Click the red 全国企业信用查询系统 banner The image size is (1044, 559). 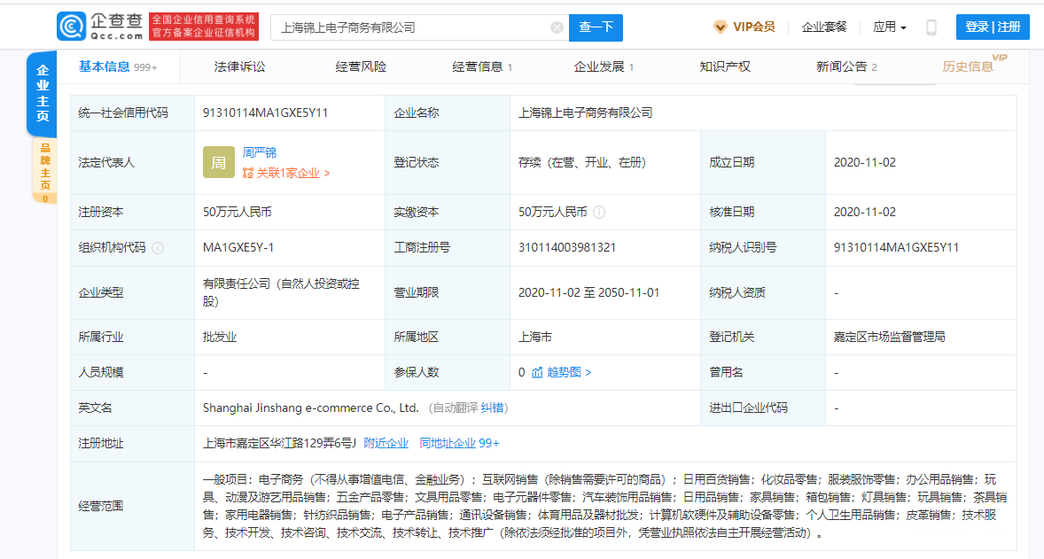[x=204, y=27]
